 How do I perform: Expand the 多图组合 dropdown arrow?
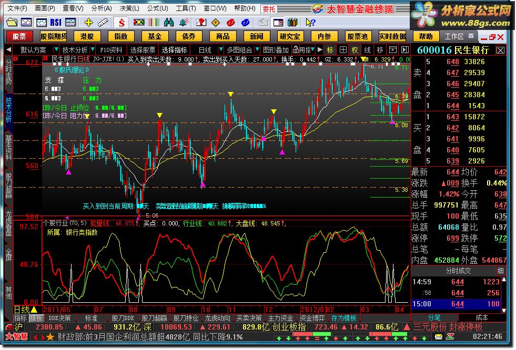point(257,49)
